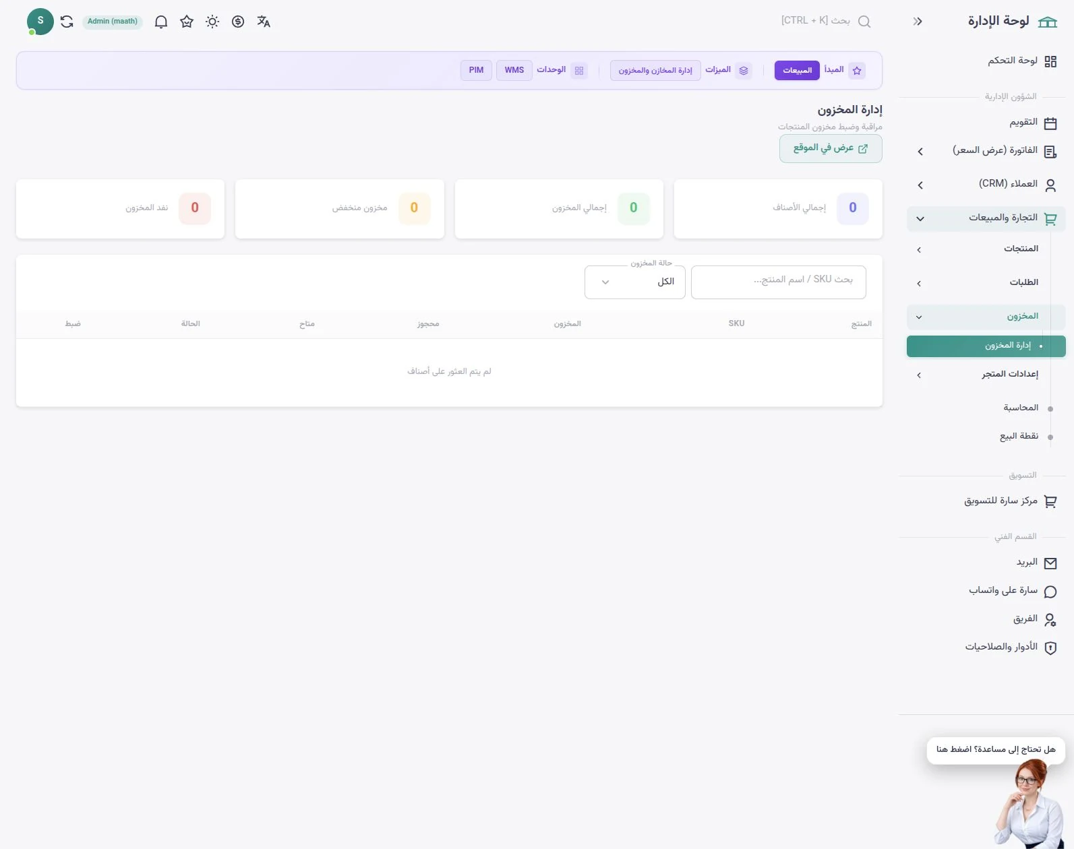Focus the SKU product search field
This screenshot has height=849, width=1074.
click(x=779, y=282)
